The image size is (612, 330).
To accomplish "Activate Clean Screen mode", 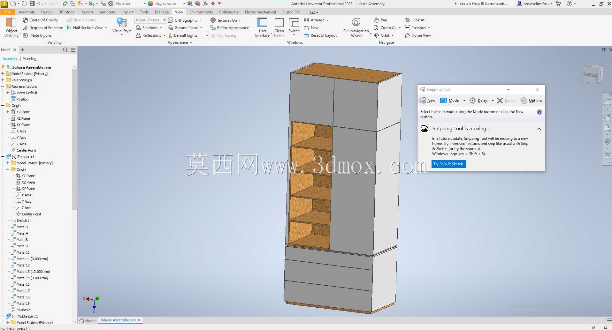I will tap(279, 28).
